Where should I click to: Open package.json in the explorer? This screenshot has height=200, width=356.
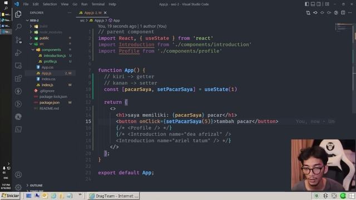(x=50, y=102)
